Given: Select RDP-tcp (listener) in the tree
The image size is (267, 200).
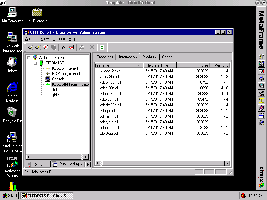Looking at the screenshot, I should [66, 74].
